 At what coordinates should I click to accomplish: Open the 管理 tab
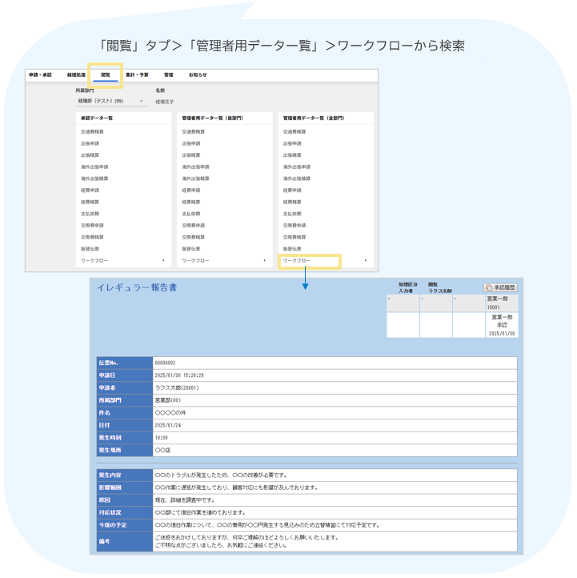168,74
